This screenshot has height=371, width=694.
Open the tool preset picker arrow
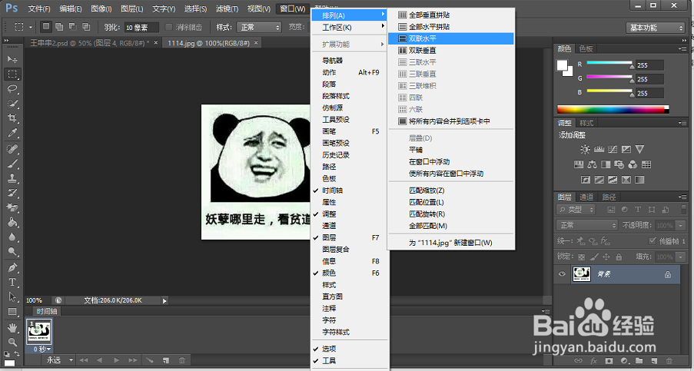(31, 28)
